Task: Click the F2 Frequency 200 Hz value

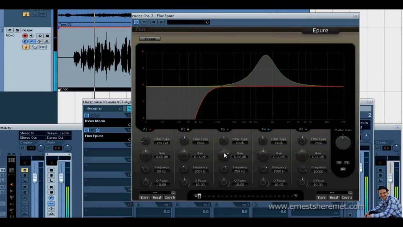Action: tap(200, 171)
